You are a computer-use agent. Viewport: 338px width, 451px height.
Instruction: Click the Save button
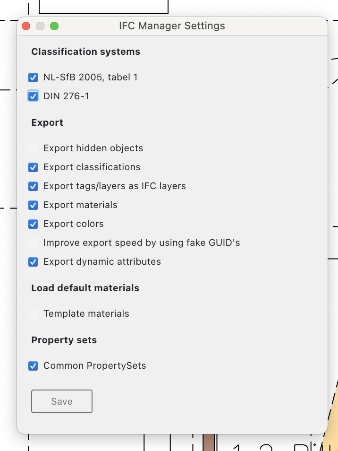tap(61, 401)
